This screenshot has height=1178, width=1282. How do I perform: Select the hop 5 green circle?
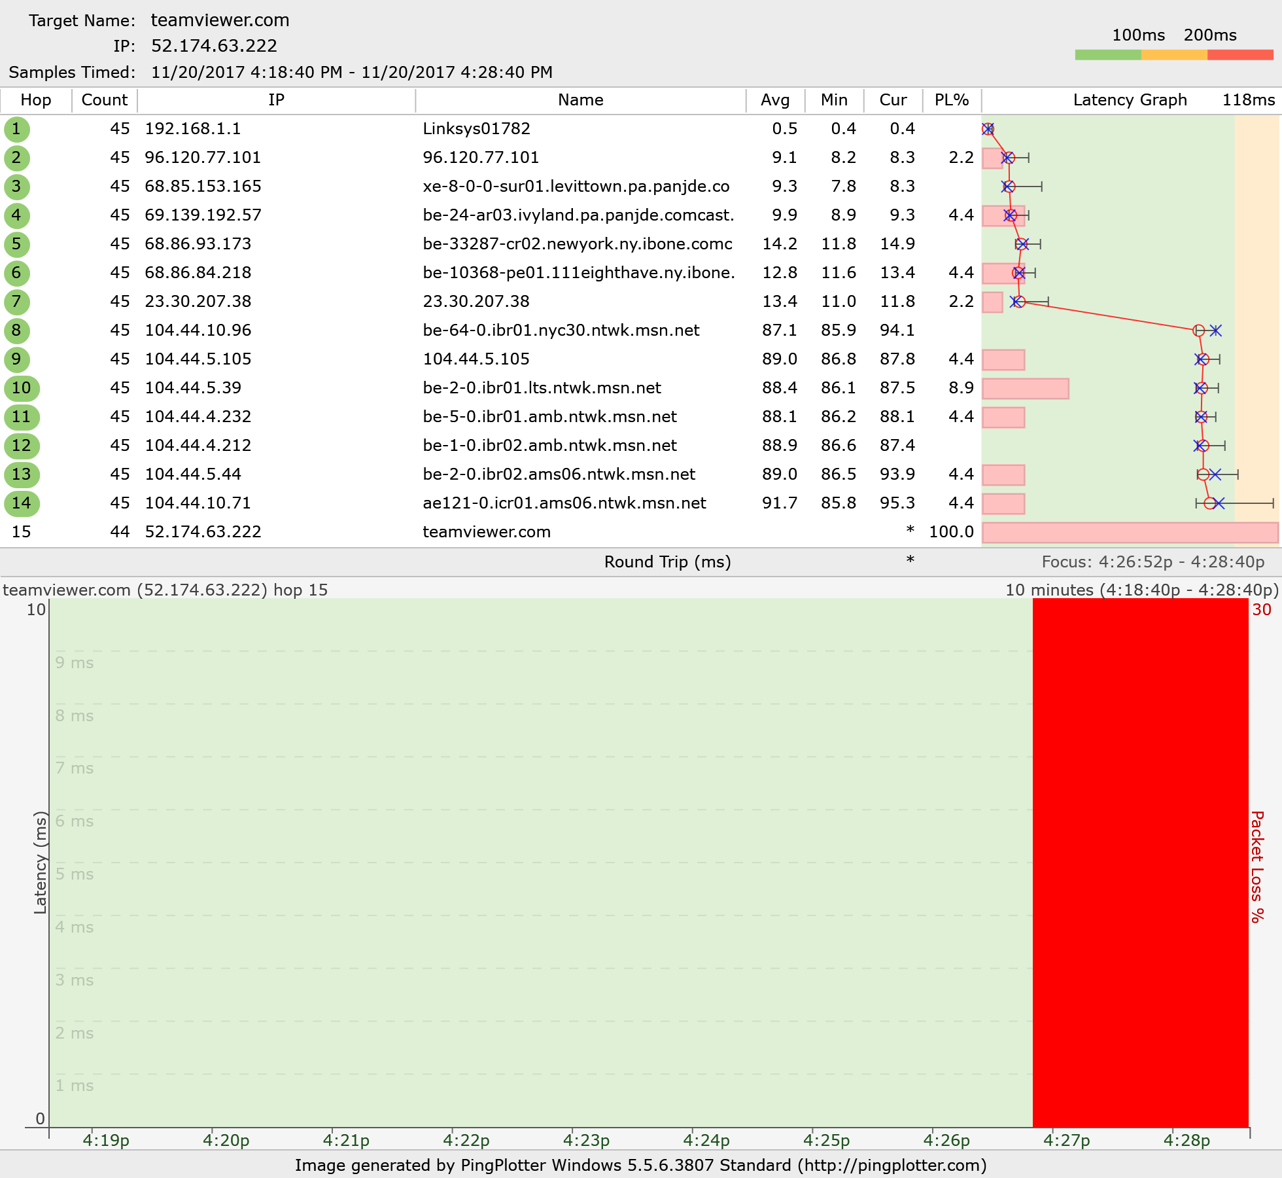pyautogui.click(x=16, y=244)
